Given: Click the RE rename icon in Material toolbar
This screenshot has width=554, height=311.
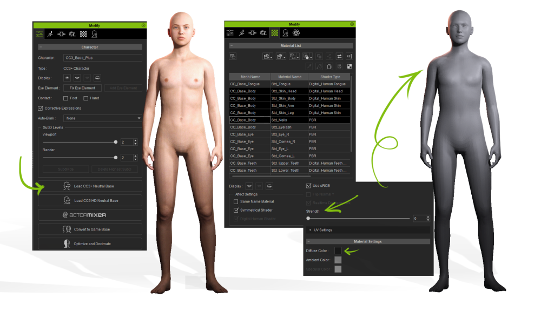Looking at the screenshot, I should pyautogui.click(x=349, y=56).
